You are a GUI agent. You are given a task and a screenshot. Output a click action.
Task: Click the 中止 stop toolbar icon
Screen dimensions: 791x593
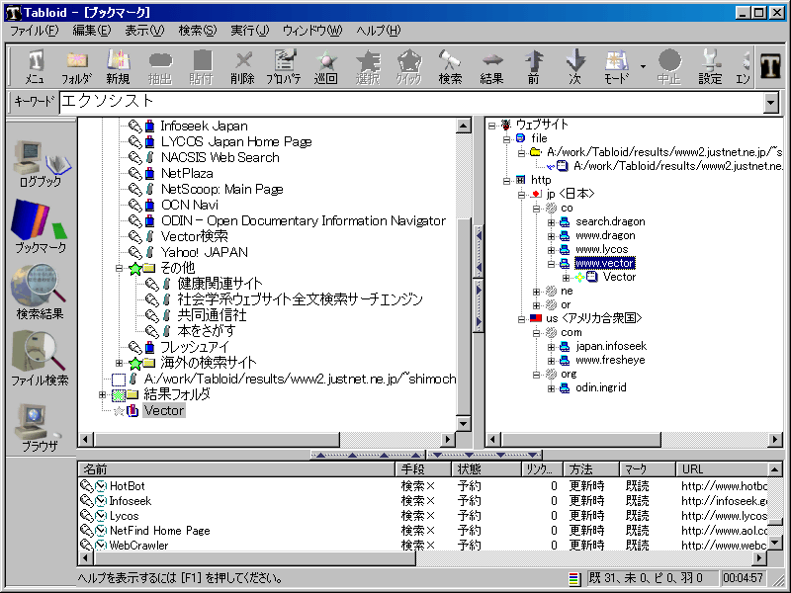668,66
